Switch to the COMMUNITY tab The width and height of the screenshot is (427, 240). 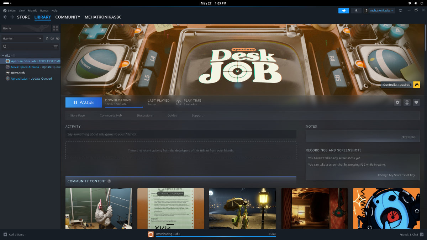pos(68,17)
